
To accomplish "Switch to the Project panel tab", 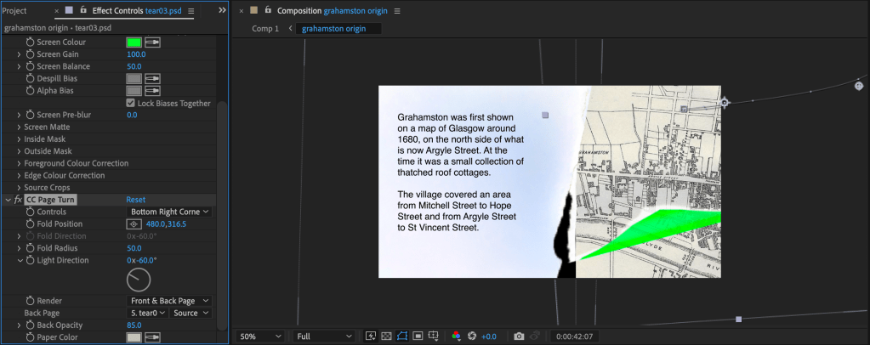I will pos(14,11).
